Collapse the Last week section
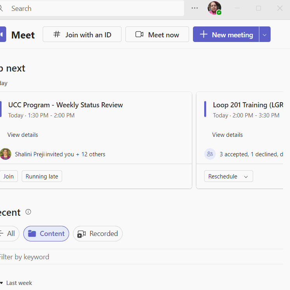The image size is (290, 290). [x=2, y=283]
